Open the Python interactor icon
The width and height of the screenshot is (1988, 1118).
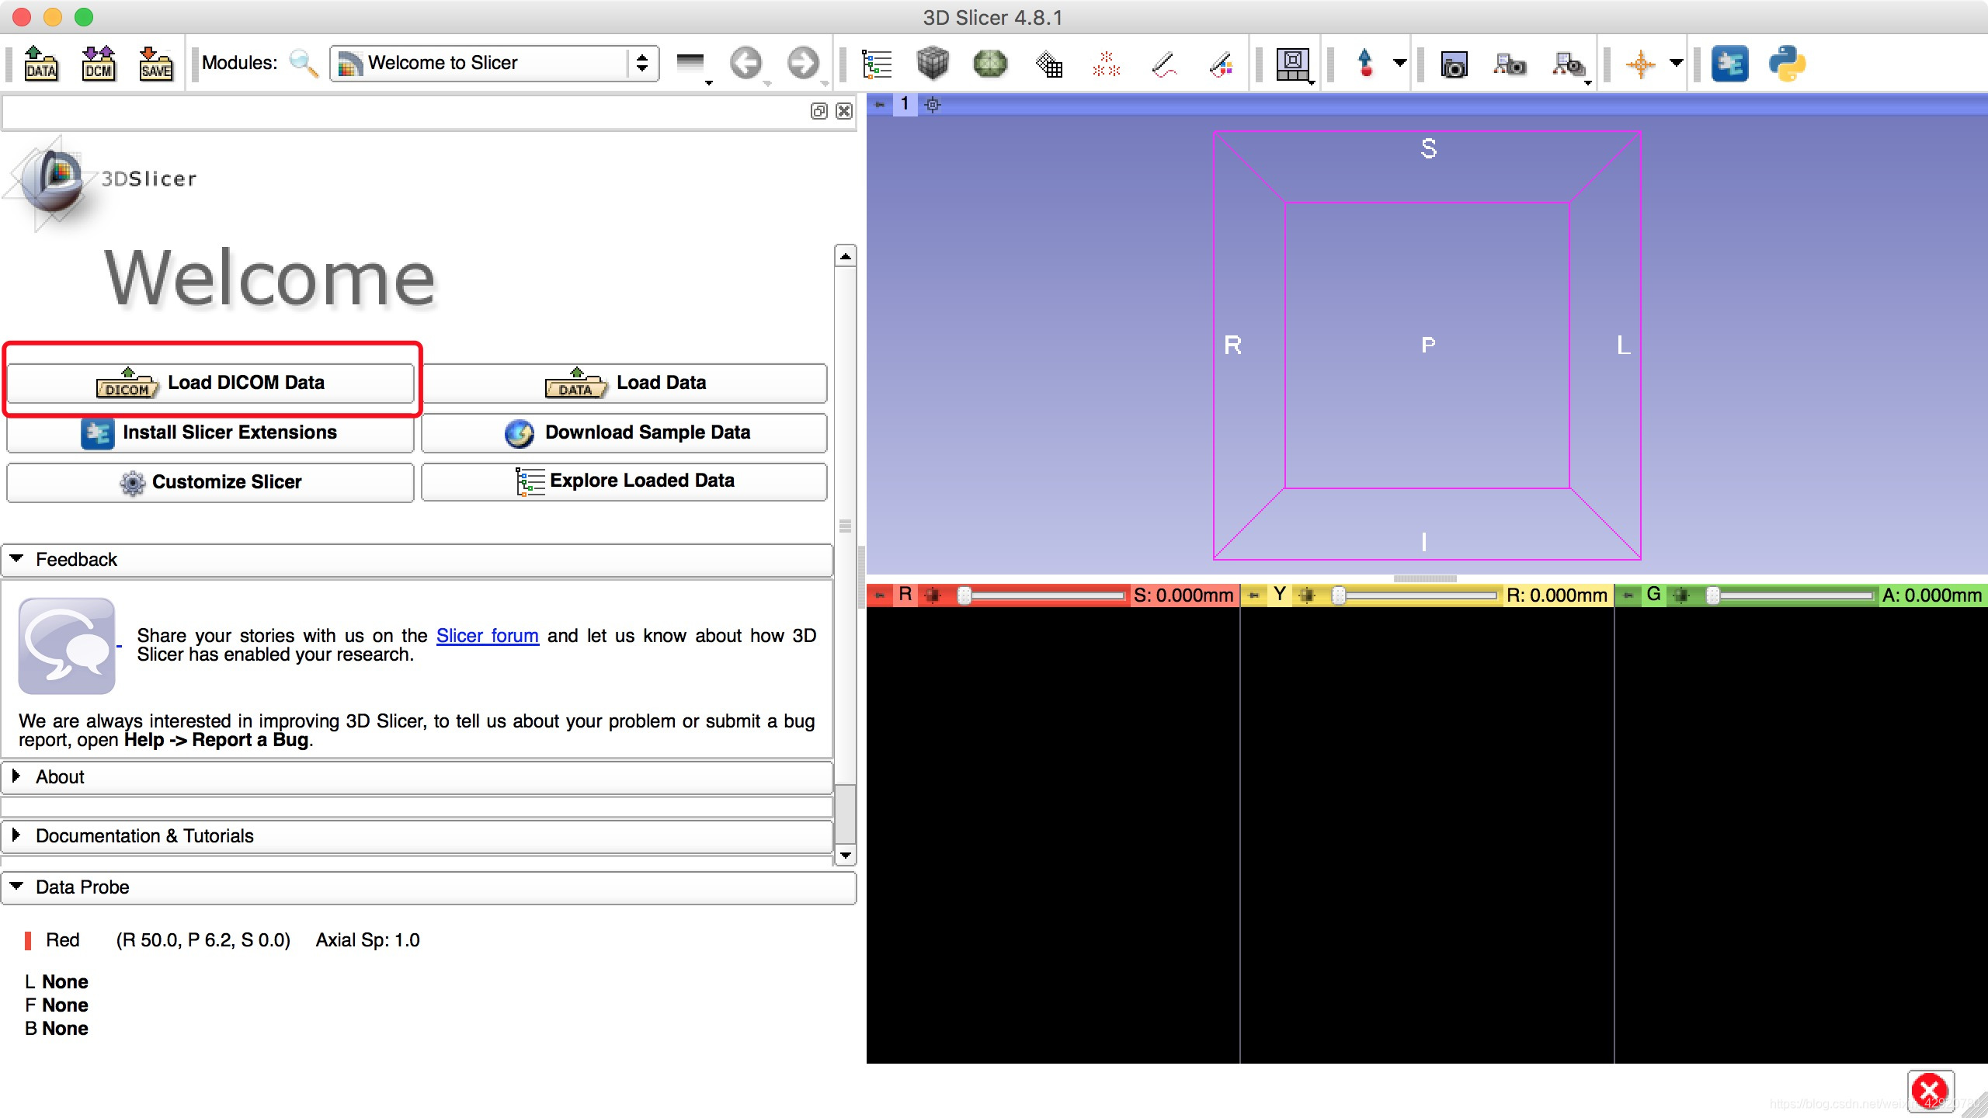click(1787, 63)
